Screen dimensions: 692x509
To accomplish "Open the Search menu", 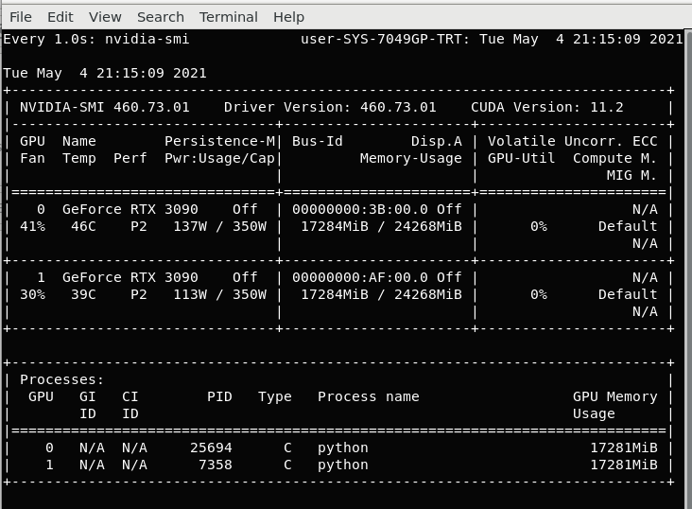I will tap(161, 17).
